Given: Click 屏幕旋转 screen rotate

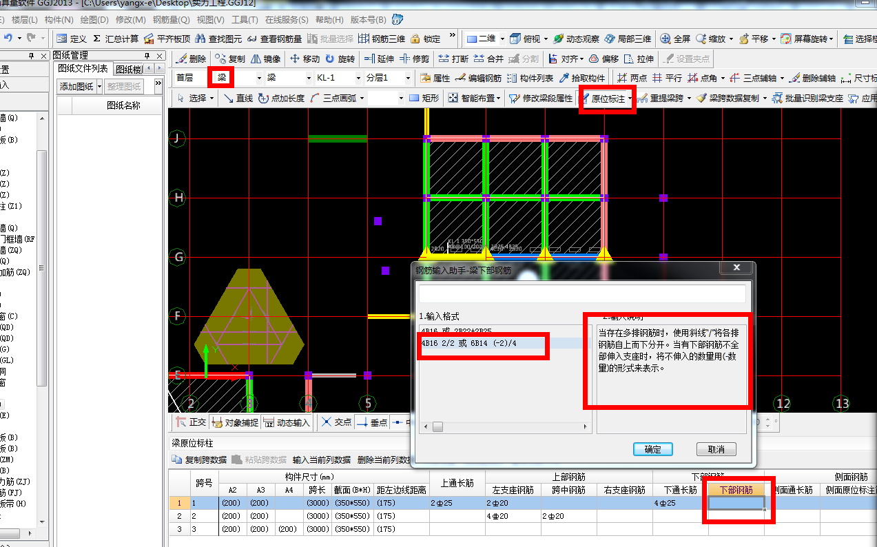Looking at the screenshot, I should [804, 39].
